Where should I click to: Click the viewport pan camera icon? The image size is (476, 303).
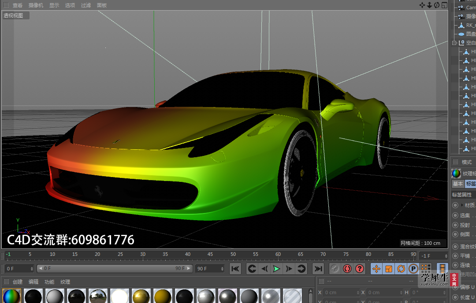coord(422,5)
